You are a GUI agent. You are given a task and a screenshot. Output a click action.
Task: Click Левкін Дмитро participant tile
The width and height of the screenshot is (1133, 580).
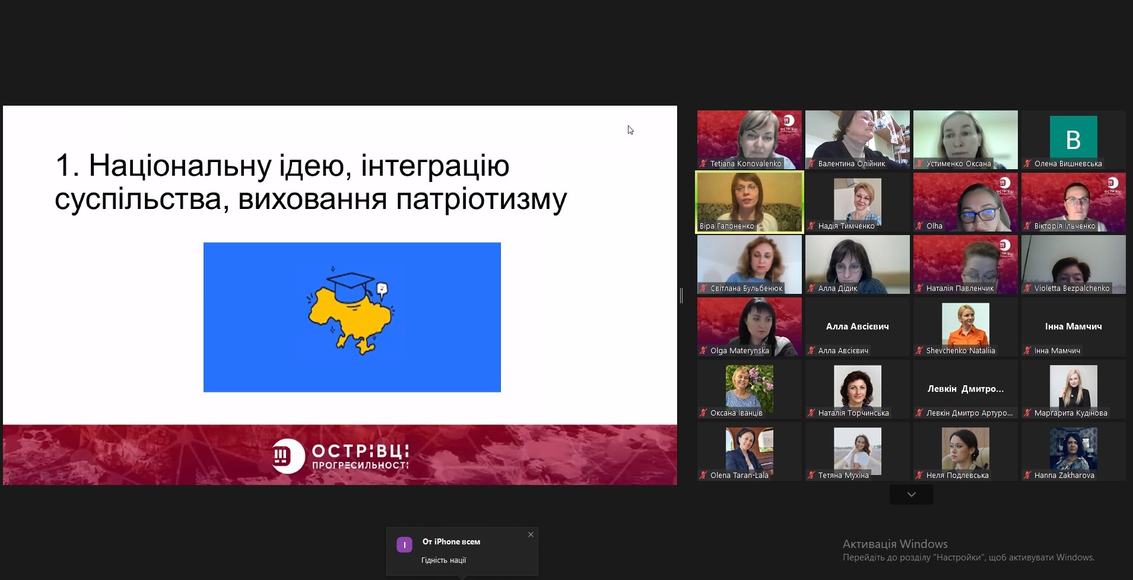tap(965, 388)
